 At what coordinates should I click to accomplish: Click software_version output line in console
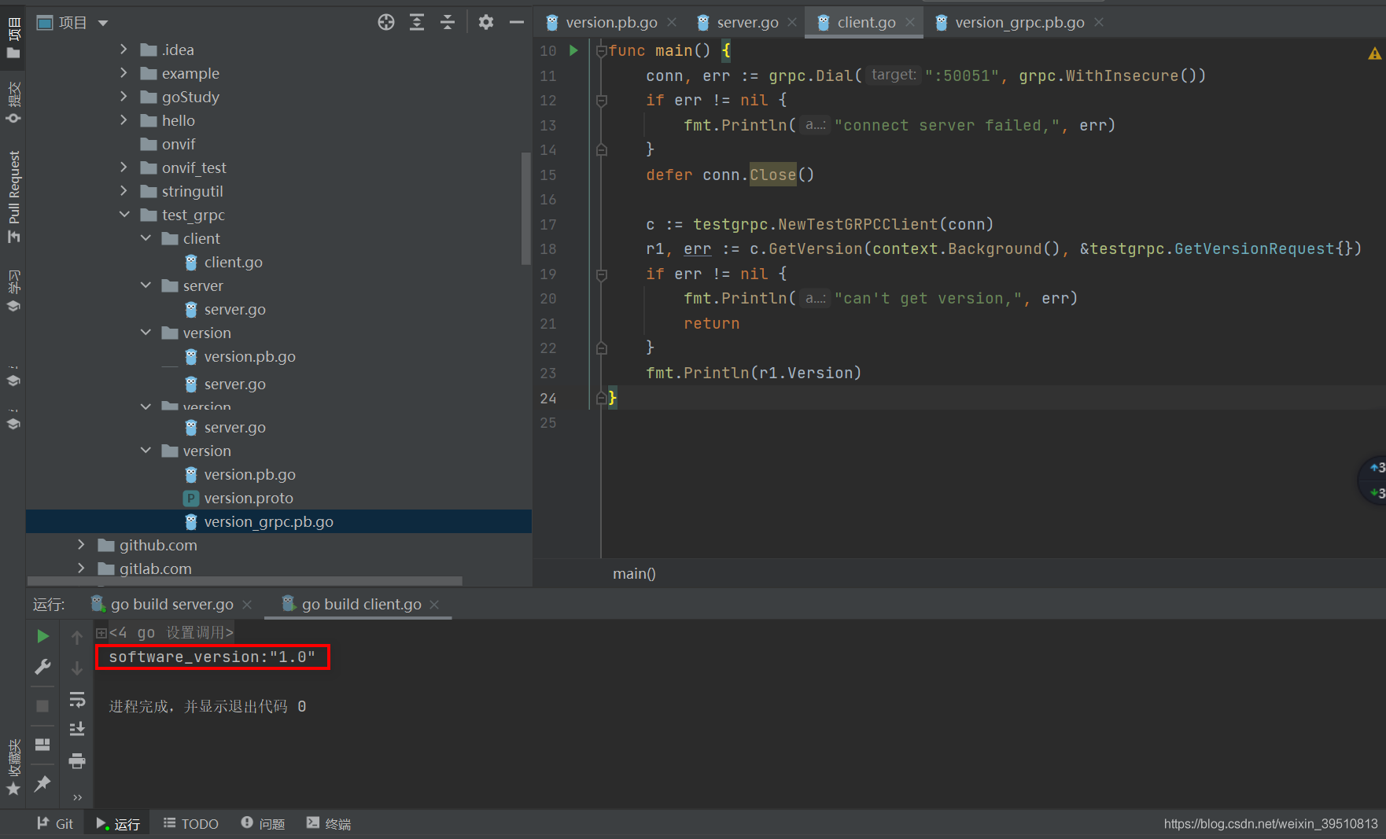pos(212,657)
